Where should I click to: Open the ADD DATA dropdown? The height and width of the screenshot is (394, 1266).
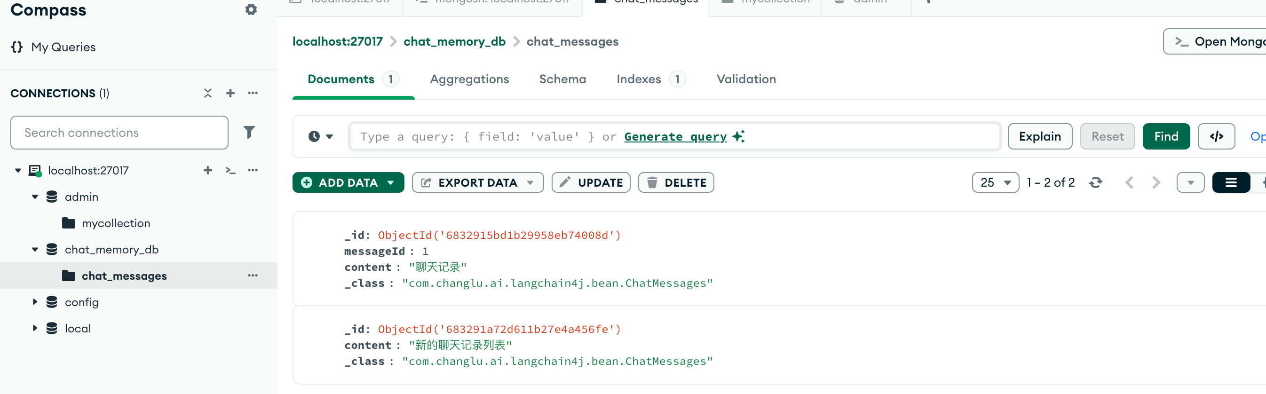[348, 183]
